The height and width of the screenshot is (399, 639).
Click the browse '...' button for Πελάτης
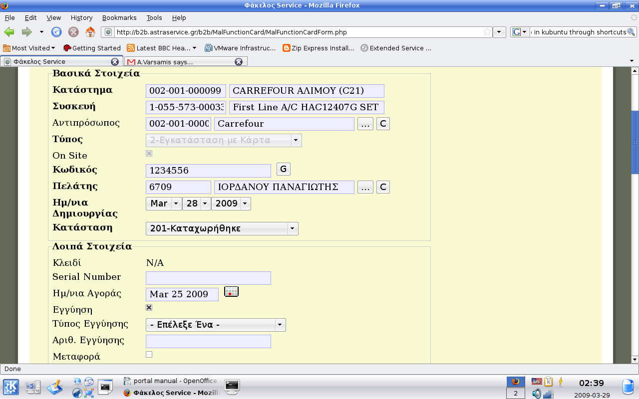pos(365,187)
